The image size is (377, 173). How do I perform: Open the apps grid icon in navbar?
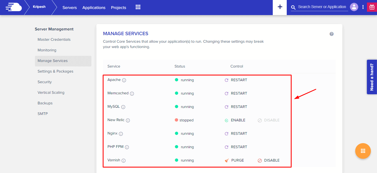tap(138, 7)
